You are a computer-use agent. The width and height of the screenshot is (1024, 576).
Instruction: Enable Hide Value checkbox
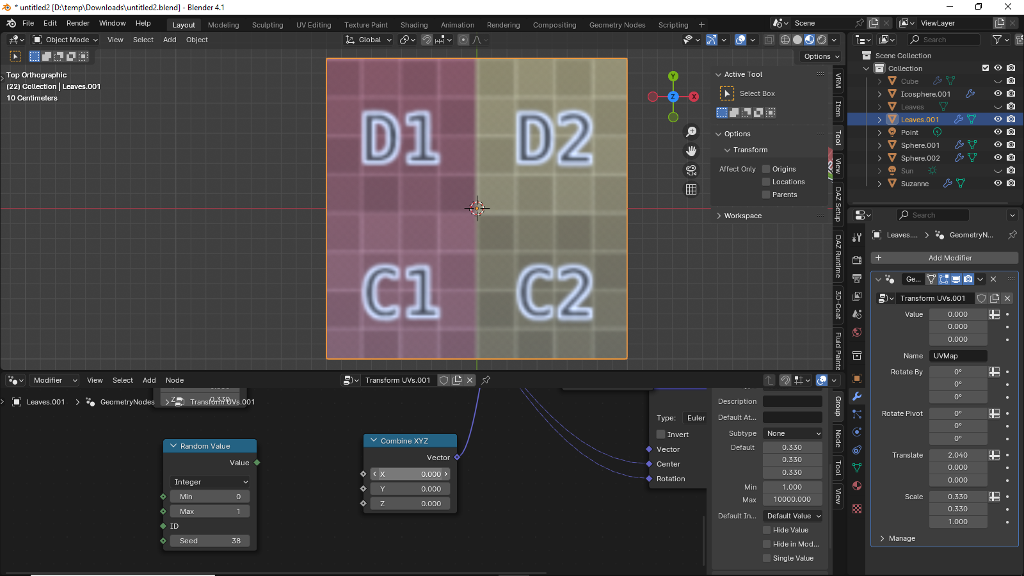click(767, 530)
